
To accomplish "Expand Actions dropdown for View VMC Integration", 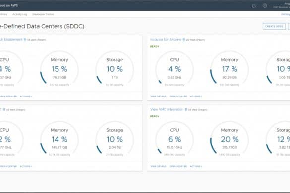I will pyautogui.click(x=196, y=166).
